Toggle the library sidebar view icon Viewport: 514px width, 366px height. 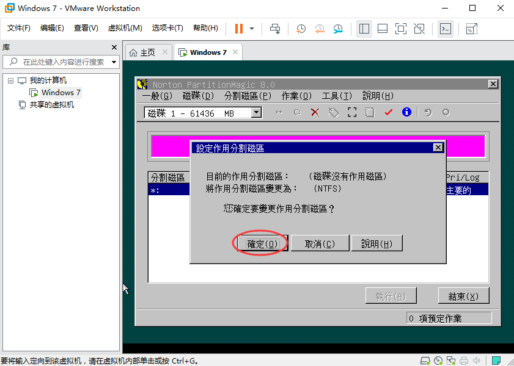tap(364, 29)
